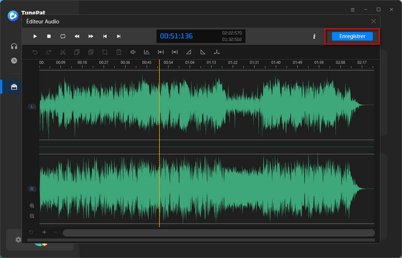Click the Enregistrer button
402x258 pixels.
tap(352, 36)
